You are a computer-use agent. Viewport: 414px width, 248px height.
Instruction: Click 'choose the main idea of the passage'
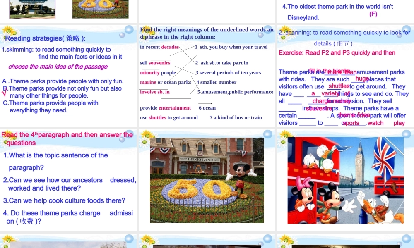58,67
